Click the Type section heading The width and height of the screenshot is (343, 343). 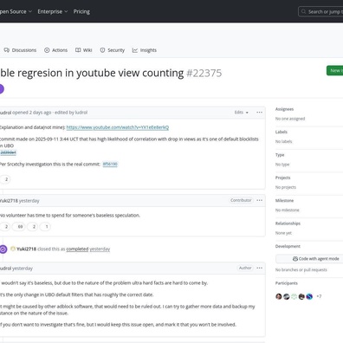[x=280, y=155]
